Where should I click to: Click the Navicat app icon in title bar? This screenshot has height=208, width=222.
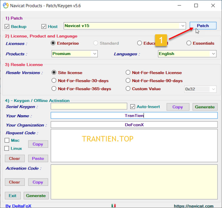pos(6,6)
